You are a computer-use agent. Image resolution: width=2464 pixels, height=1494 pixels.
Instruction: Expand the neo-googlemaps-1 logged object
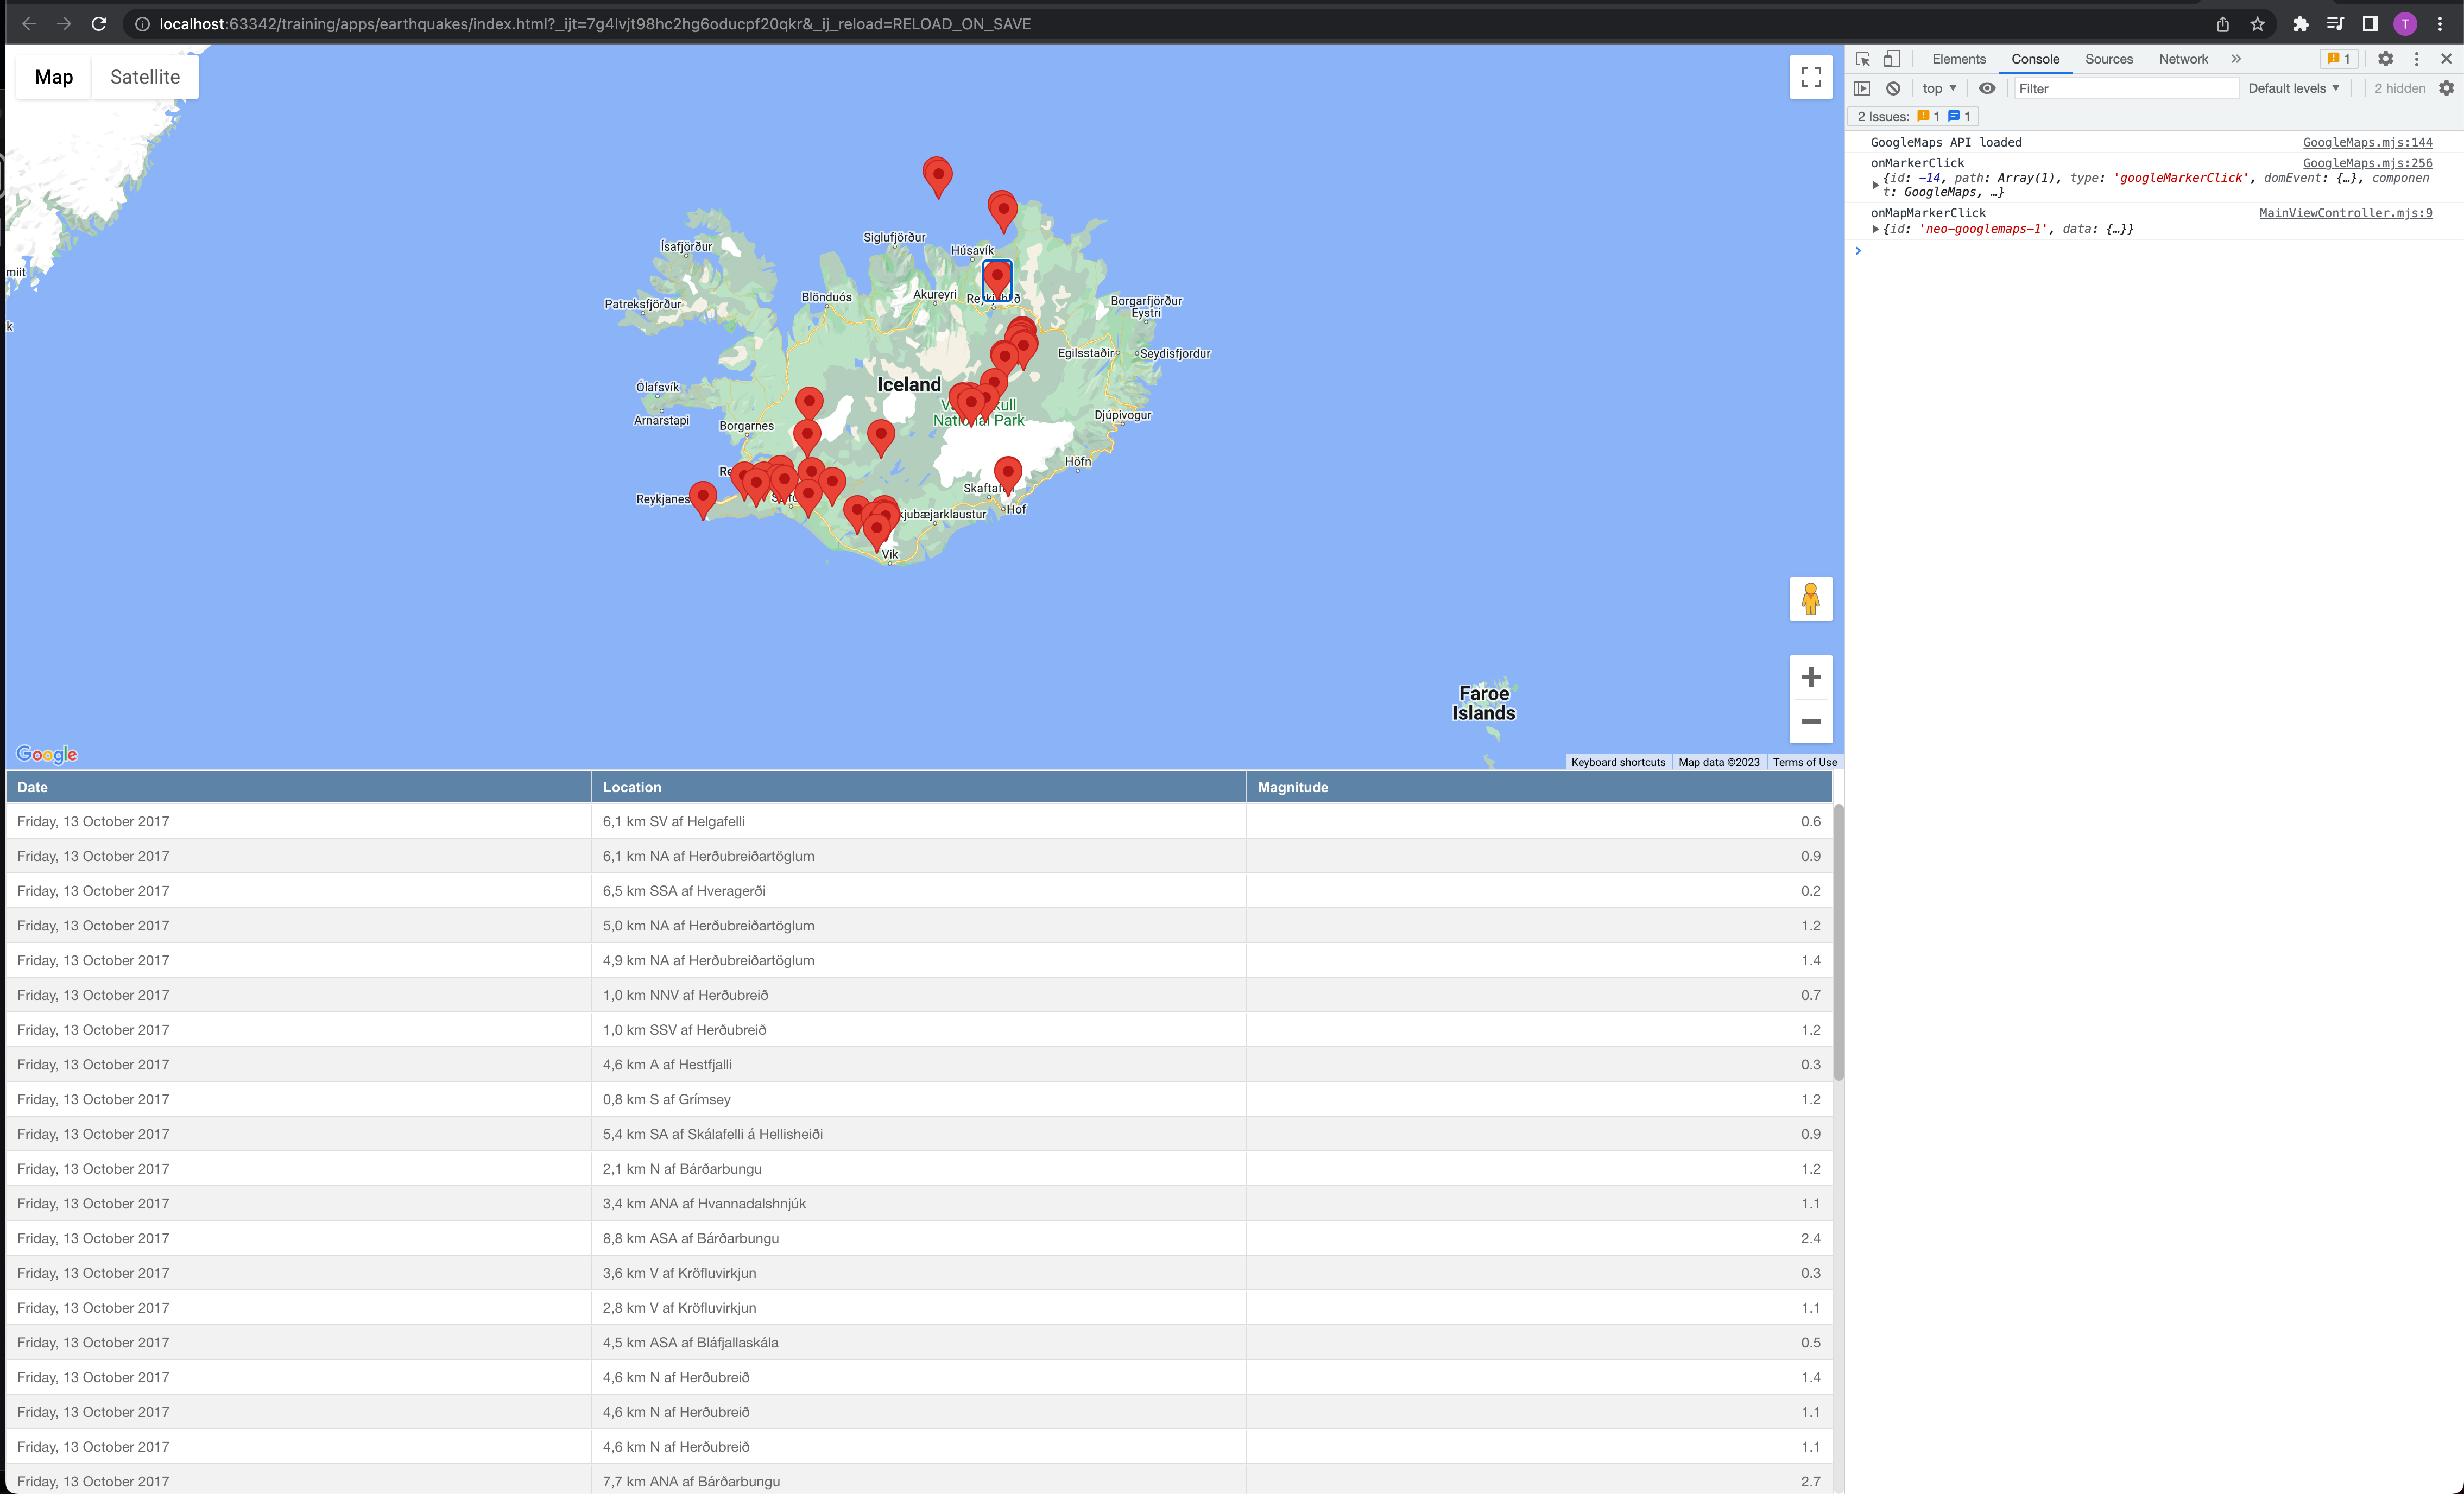[x=1875, y=229]
